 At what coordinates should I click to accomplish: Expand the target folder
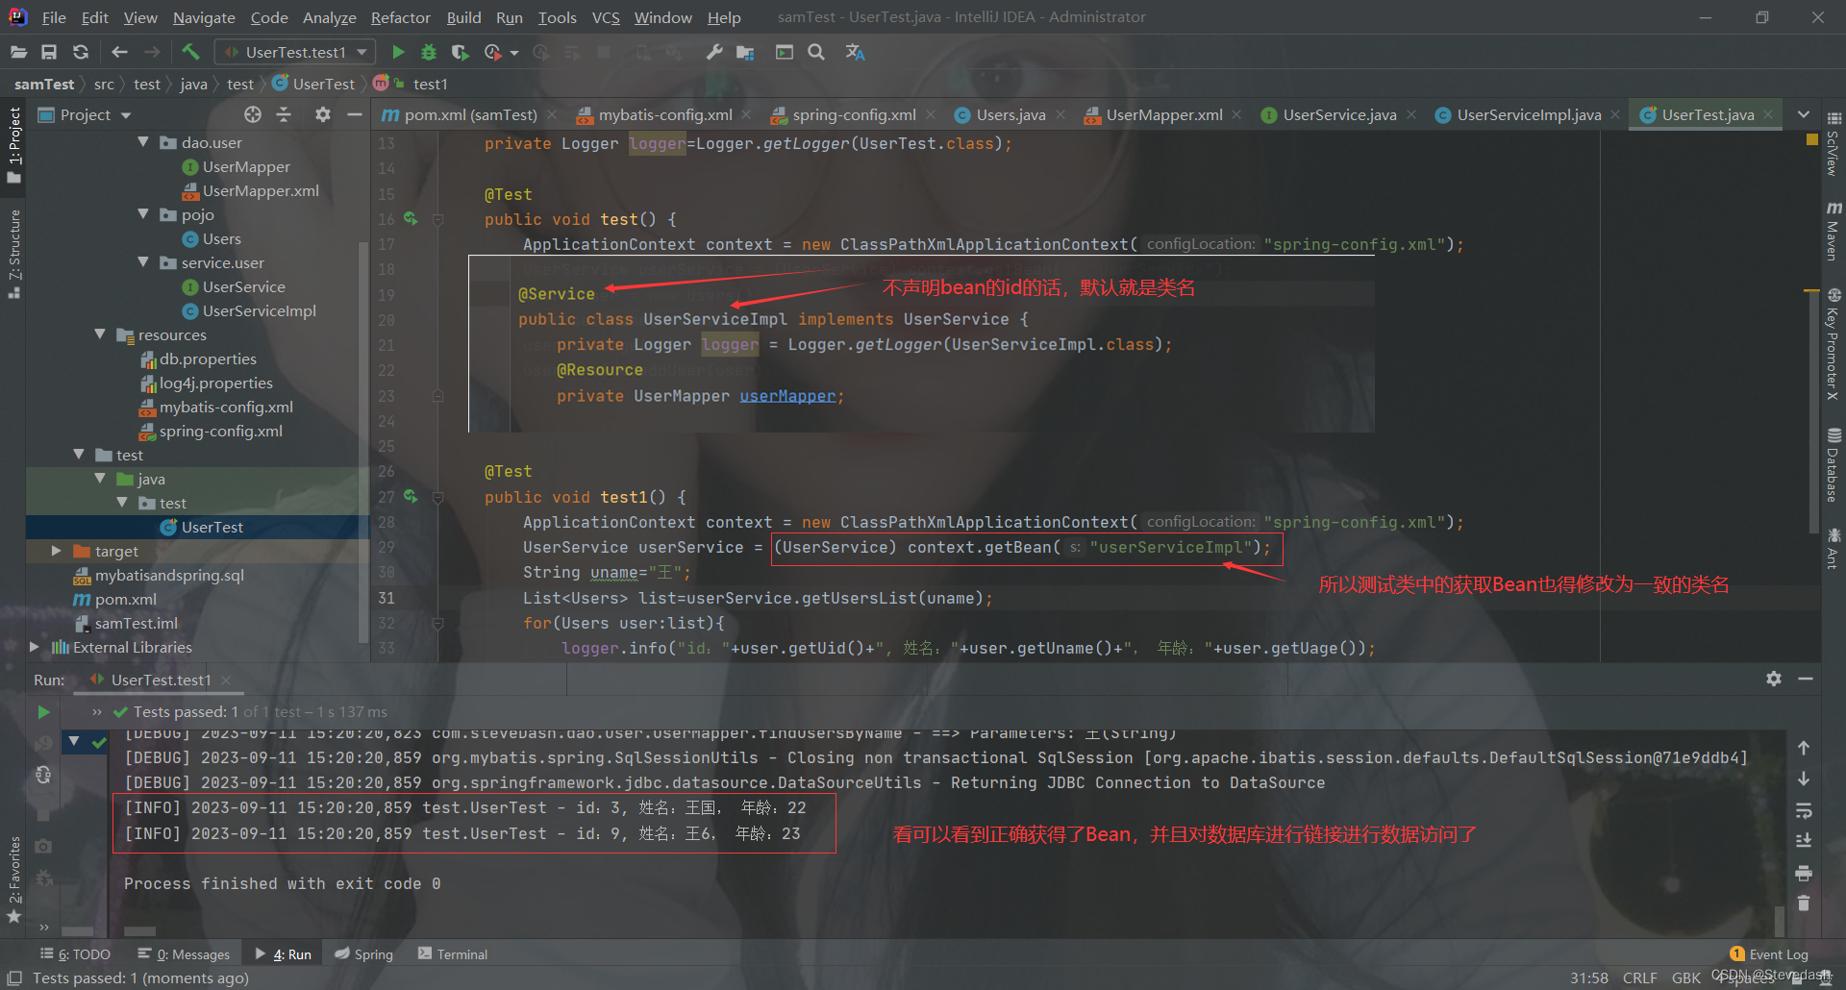(57, 551)
